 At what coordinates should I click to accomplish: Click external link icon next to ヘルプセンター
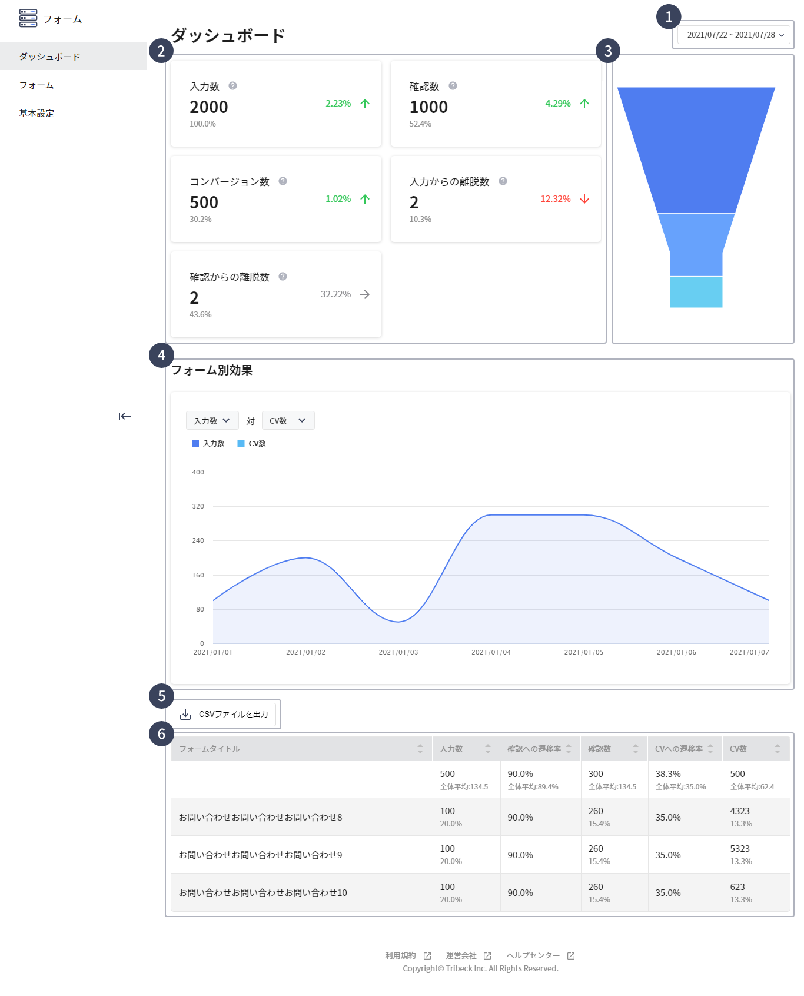(x=571, y=956)
